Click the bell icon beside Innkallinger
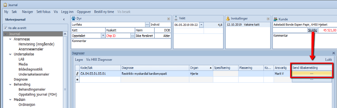The image size is (337, 108). (228, 18)
